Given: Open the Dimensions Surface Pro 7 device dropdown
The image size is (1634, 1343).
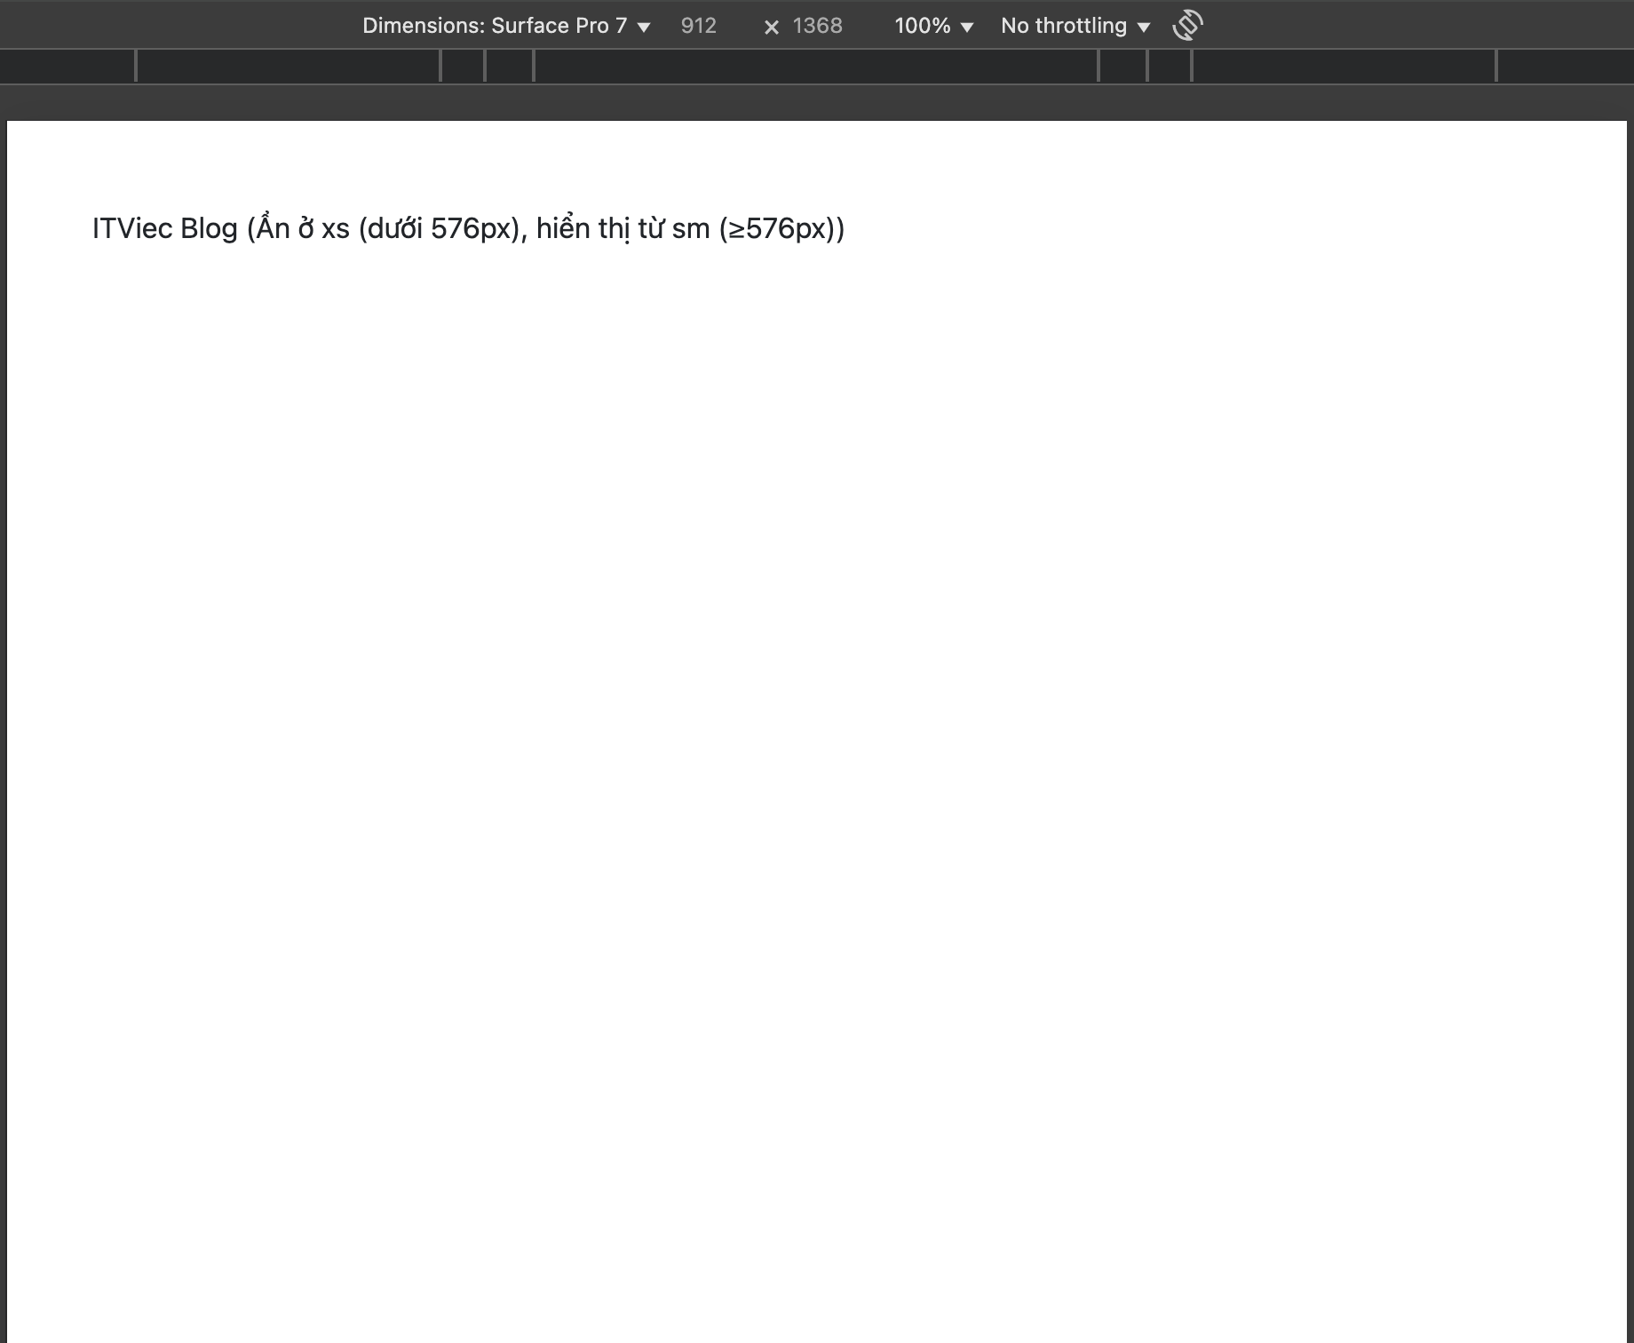Looking at the screenshot, I should [506, 26].
